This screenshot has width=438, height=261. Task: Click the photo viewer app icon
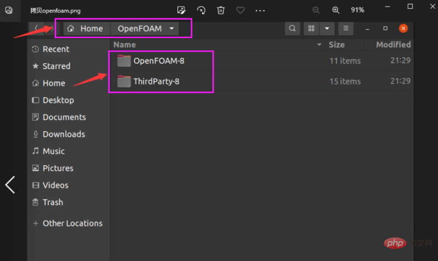point(9,10)
